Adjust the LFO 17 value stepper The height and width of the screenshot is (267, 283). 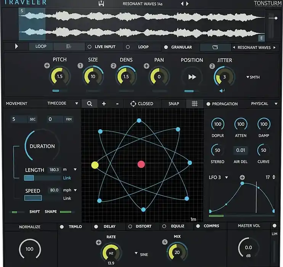coord(274,177)
